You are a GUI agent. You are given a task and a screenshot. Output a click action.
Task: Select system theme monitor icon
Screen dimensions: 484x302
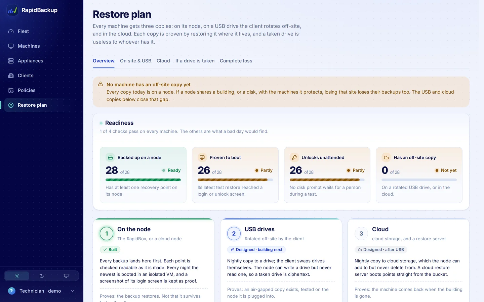[x=66, y=276]
